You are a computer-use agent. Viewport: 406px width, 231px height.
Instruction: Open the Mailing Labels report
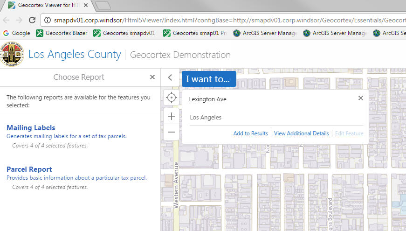click(31, 128)
